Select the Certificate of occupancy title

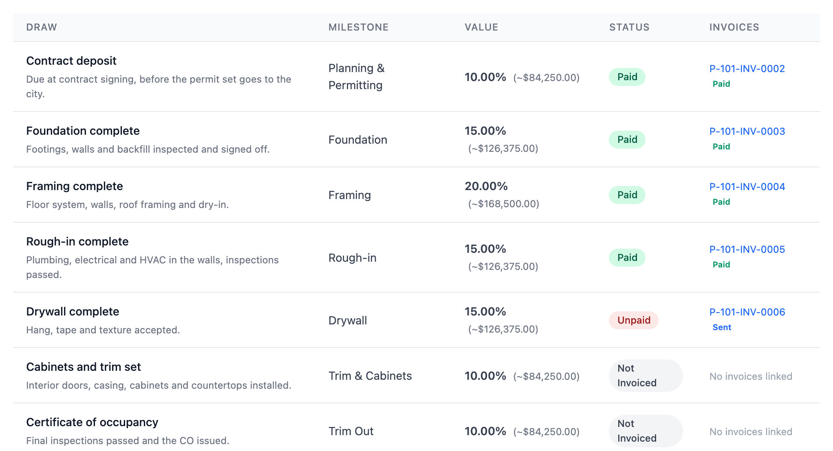coord(92,422)
